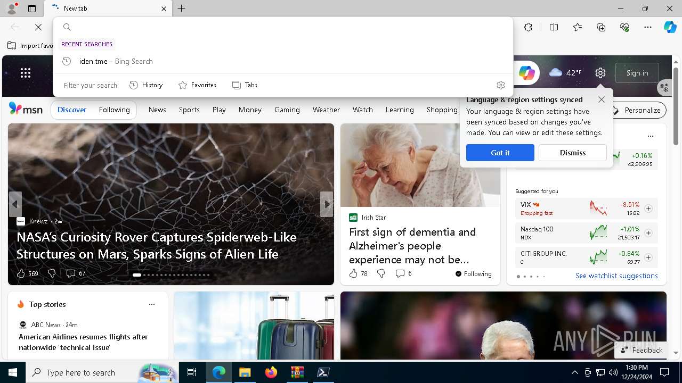Open MSN page settings gear

pos(600,73)
